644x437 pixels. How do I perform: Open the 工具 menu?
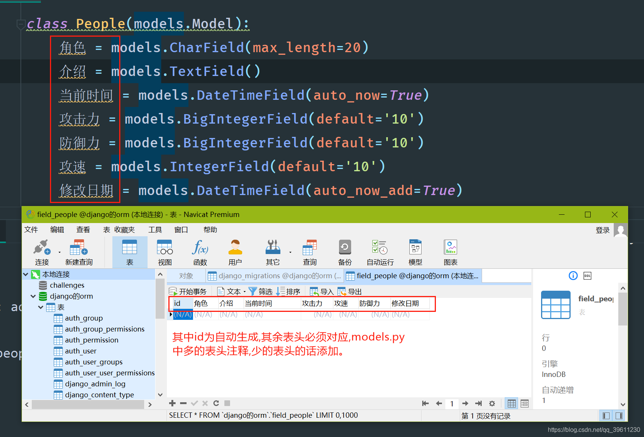[x=155, y=229]
